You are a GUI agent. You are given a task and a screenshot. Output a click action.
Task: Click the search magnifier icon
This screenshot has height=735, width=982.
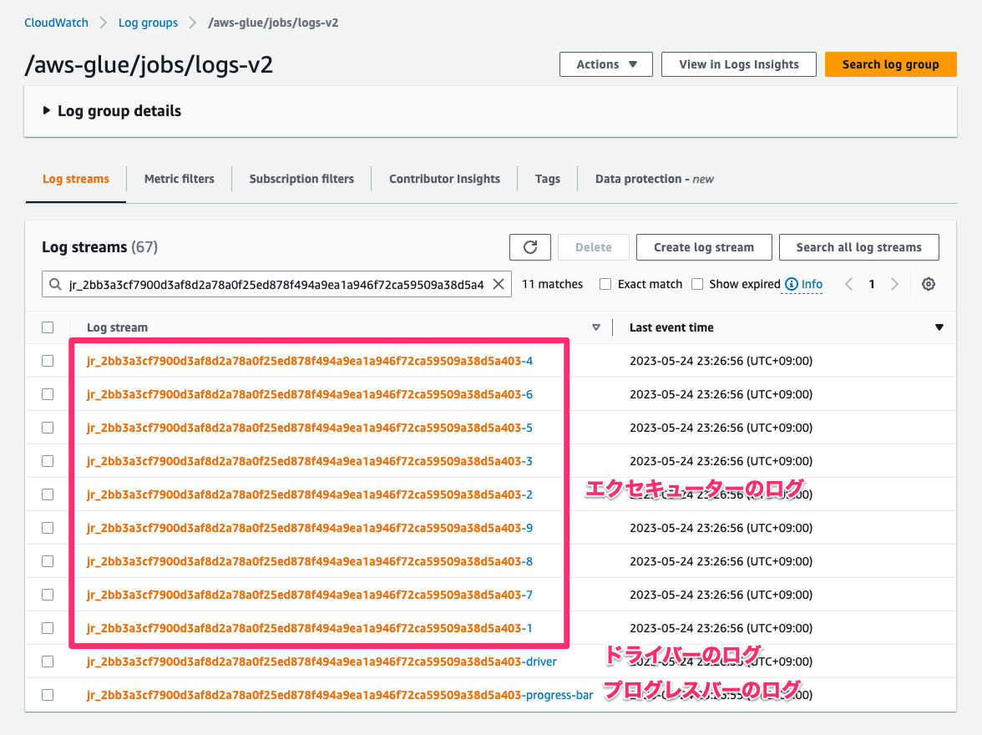pos(55,285)
